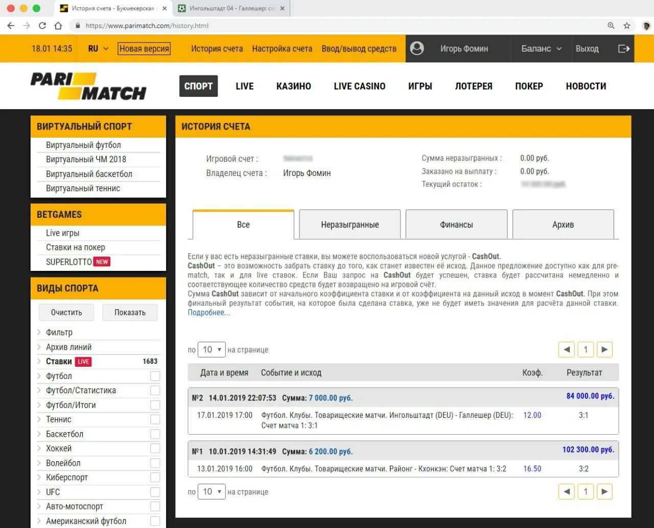
Task: Switch to the Все tab
Action: click(243, 224)
